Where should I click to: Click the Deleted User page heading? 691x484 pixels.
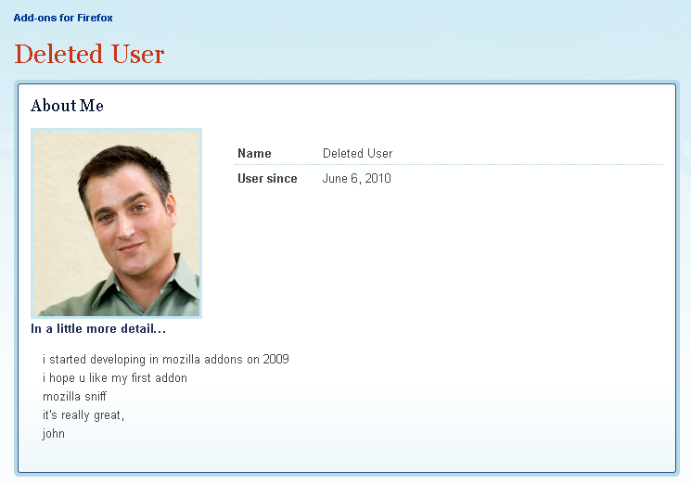89,54
